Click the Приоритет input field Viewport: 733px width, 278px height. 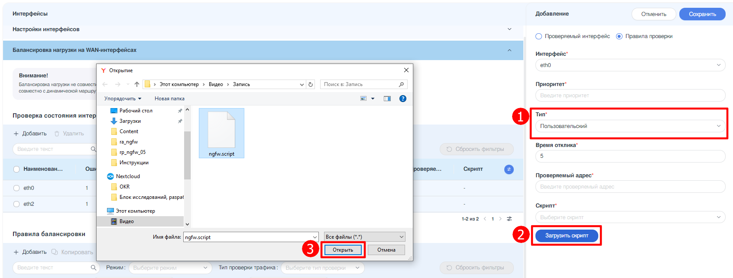coord(630,96)
